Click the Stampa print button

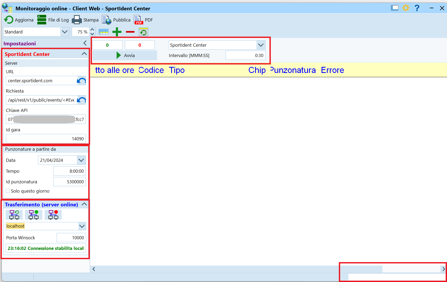coord(85,20)
